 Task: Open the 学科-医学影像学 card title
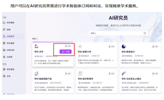(86, 79)
